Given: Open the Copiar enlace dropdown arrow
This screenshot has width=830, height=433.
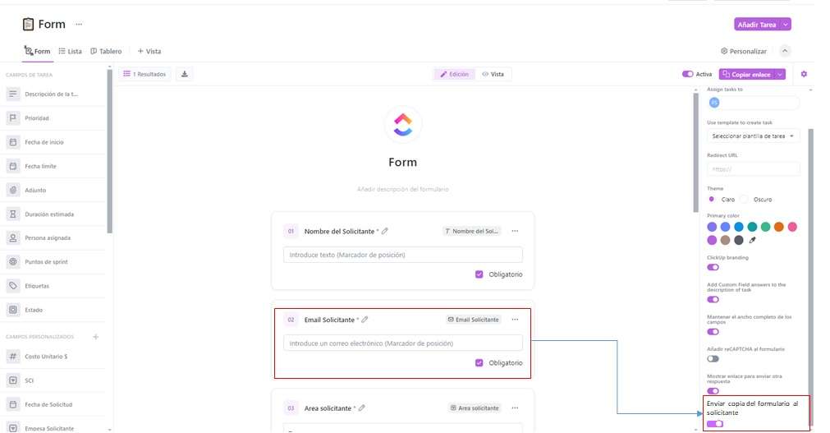Looking at the screenshot, I should (780, 74).
